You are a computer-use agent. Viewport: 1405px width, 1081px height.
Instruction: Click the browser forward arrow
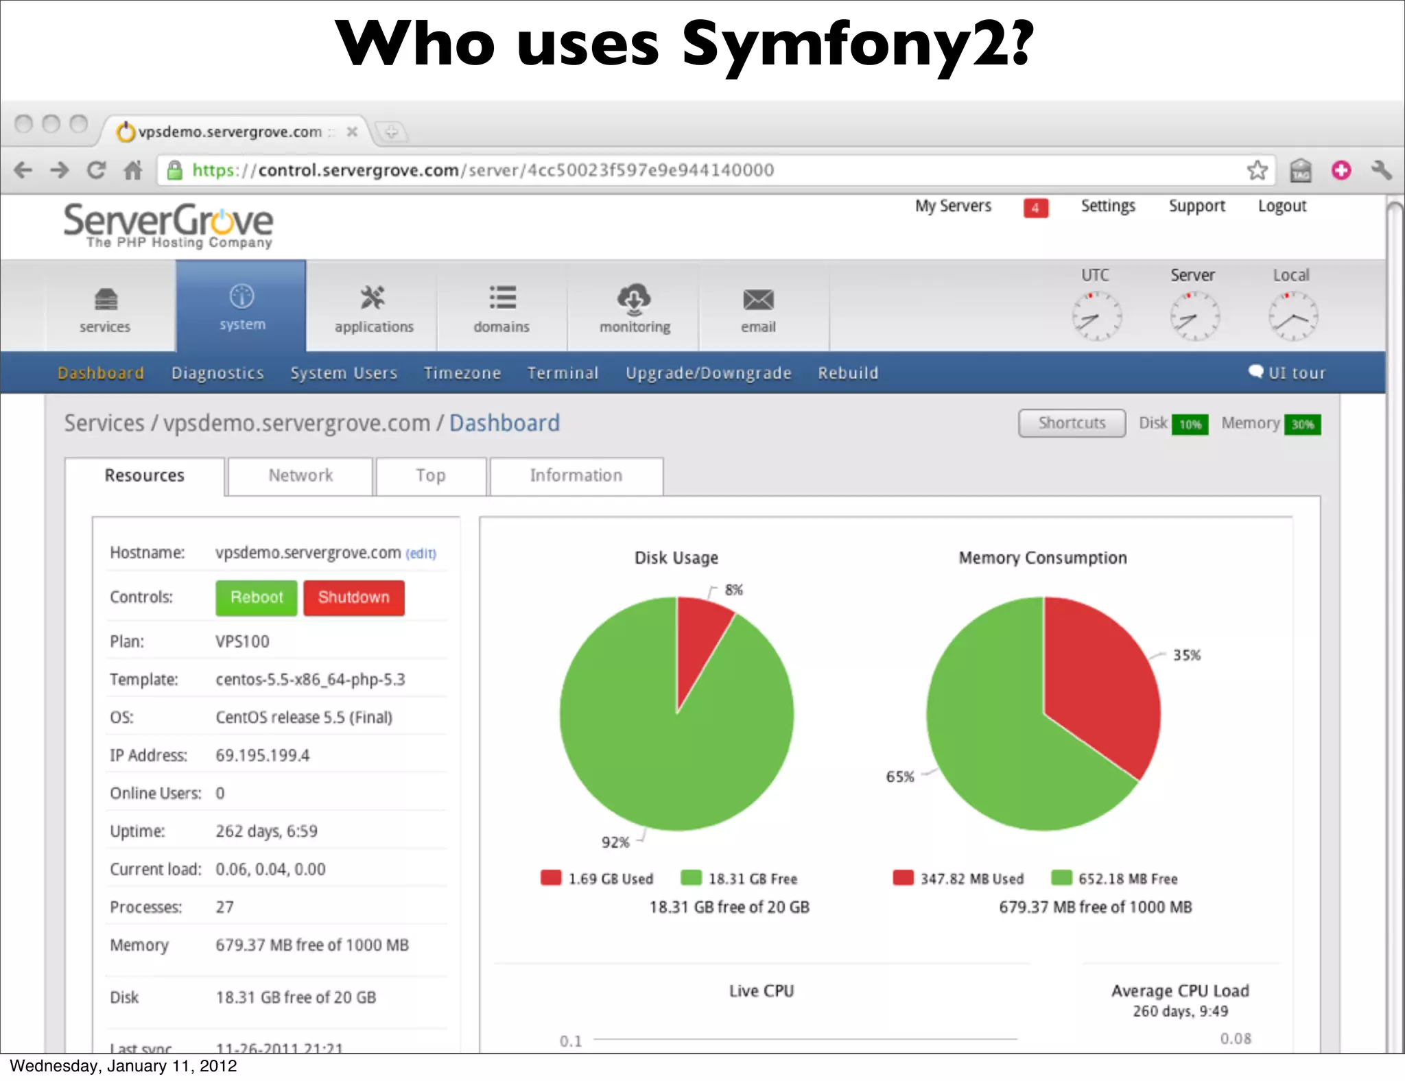[60, 169]
